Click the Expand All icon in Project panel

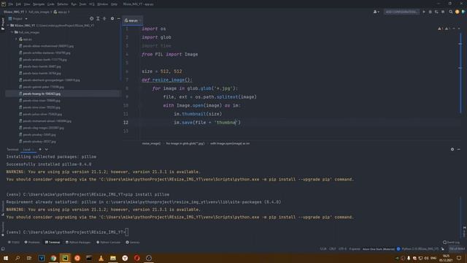coord(98,18)
